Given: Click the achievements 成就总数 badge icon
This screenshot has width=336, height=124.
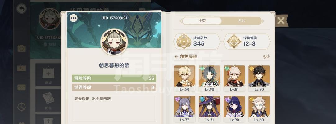Looking at the screenshot, I should (184, 42).
